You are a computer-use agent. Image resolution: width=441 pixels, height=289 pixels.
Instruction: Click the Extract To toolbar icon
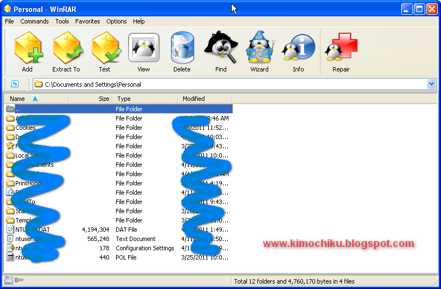[x=68, y=48]
